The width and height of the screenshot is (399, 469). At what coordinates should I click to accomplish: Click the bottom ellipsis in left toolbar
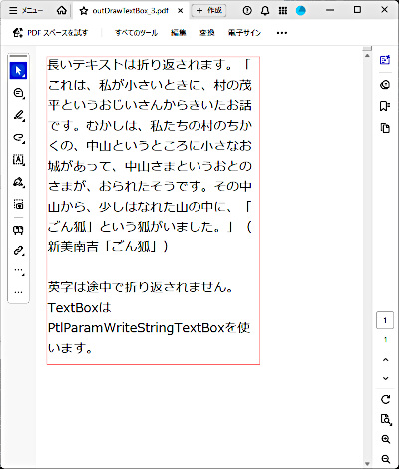click(18, 292)
